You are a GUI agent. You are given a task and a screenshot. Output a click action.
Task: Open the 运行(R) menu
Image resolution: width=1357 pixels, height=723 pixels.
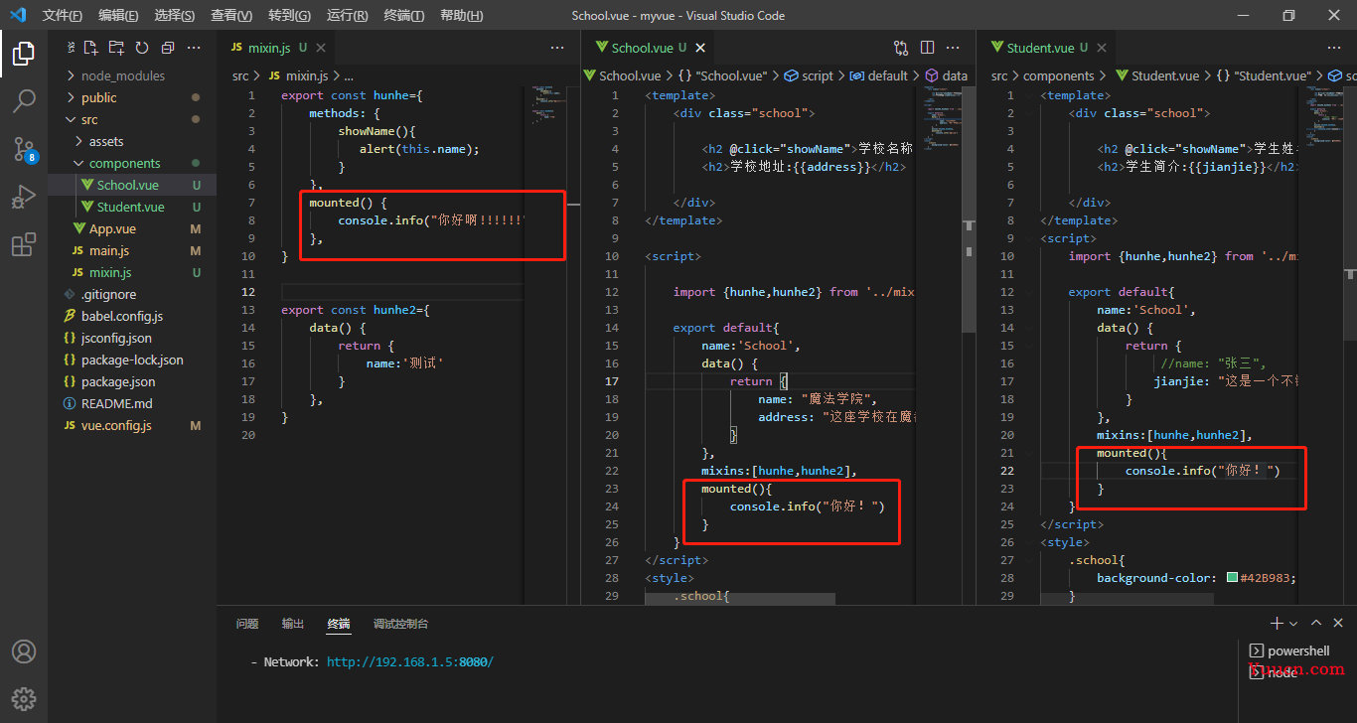coord(347,15)
